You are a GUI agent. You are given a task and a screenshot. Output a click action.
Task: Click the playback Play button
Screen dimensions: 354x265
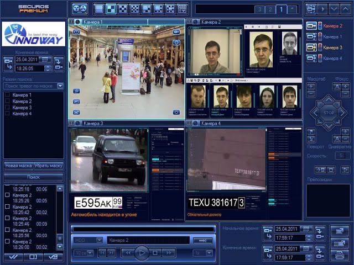pos(142,253)
